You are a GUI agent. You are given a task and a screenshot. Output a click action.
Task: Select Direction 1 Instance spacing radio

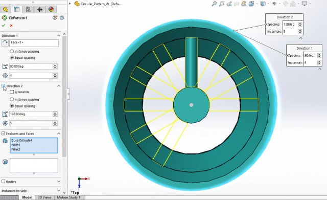point(12,51)
